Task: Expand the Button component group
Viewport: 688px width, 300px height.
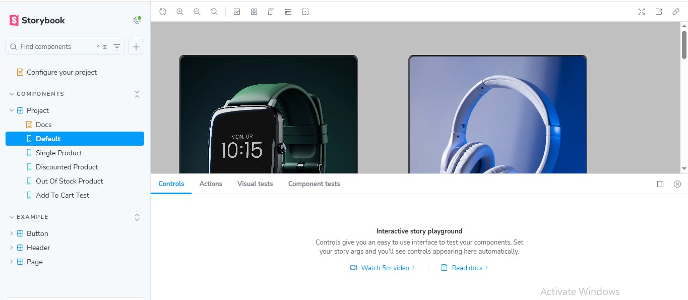Action: click(12, 233)
